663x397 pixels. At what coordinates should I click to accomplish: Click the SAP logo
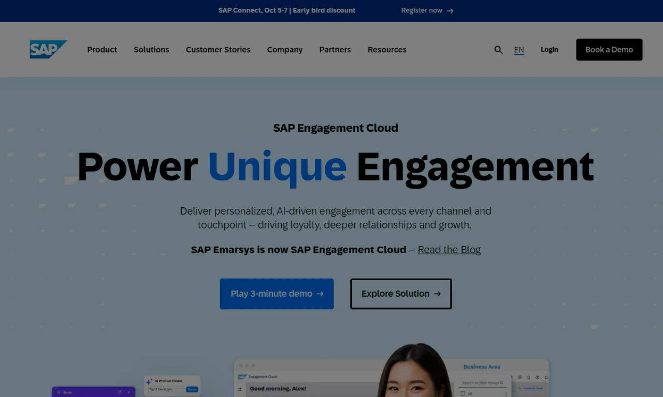pos(48,50)
